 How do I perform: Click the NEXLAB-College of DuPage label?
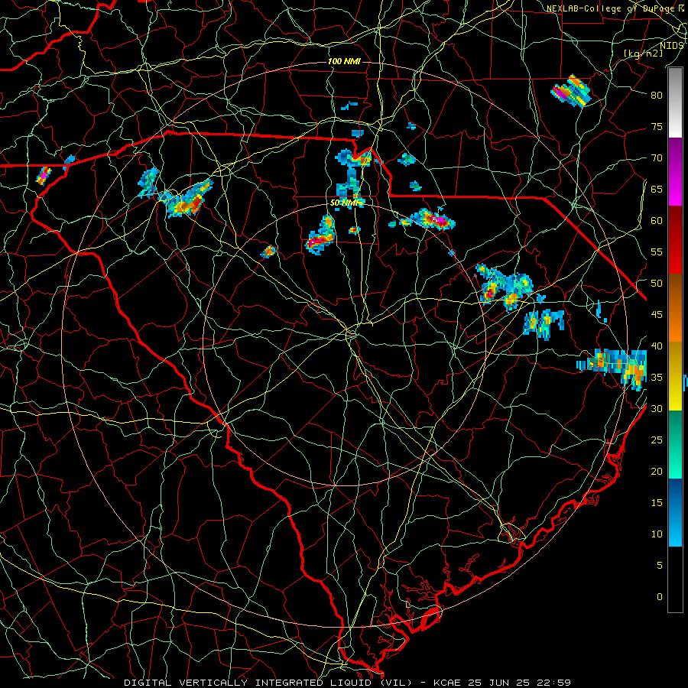610,8
